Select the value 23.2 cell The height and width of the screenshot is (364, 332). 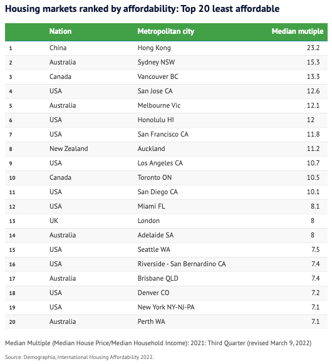coord(313,48)
